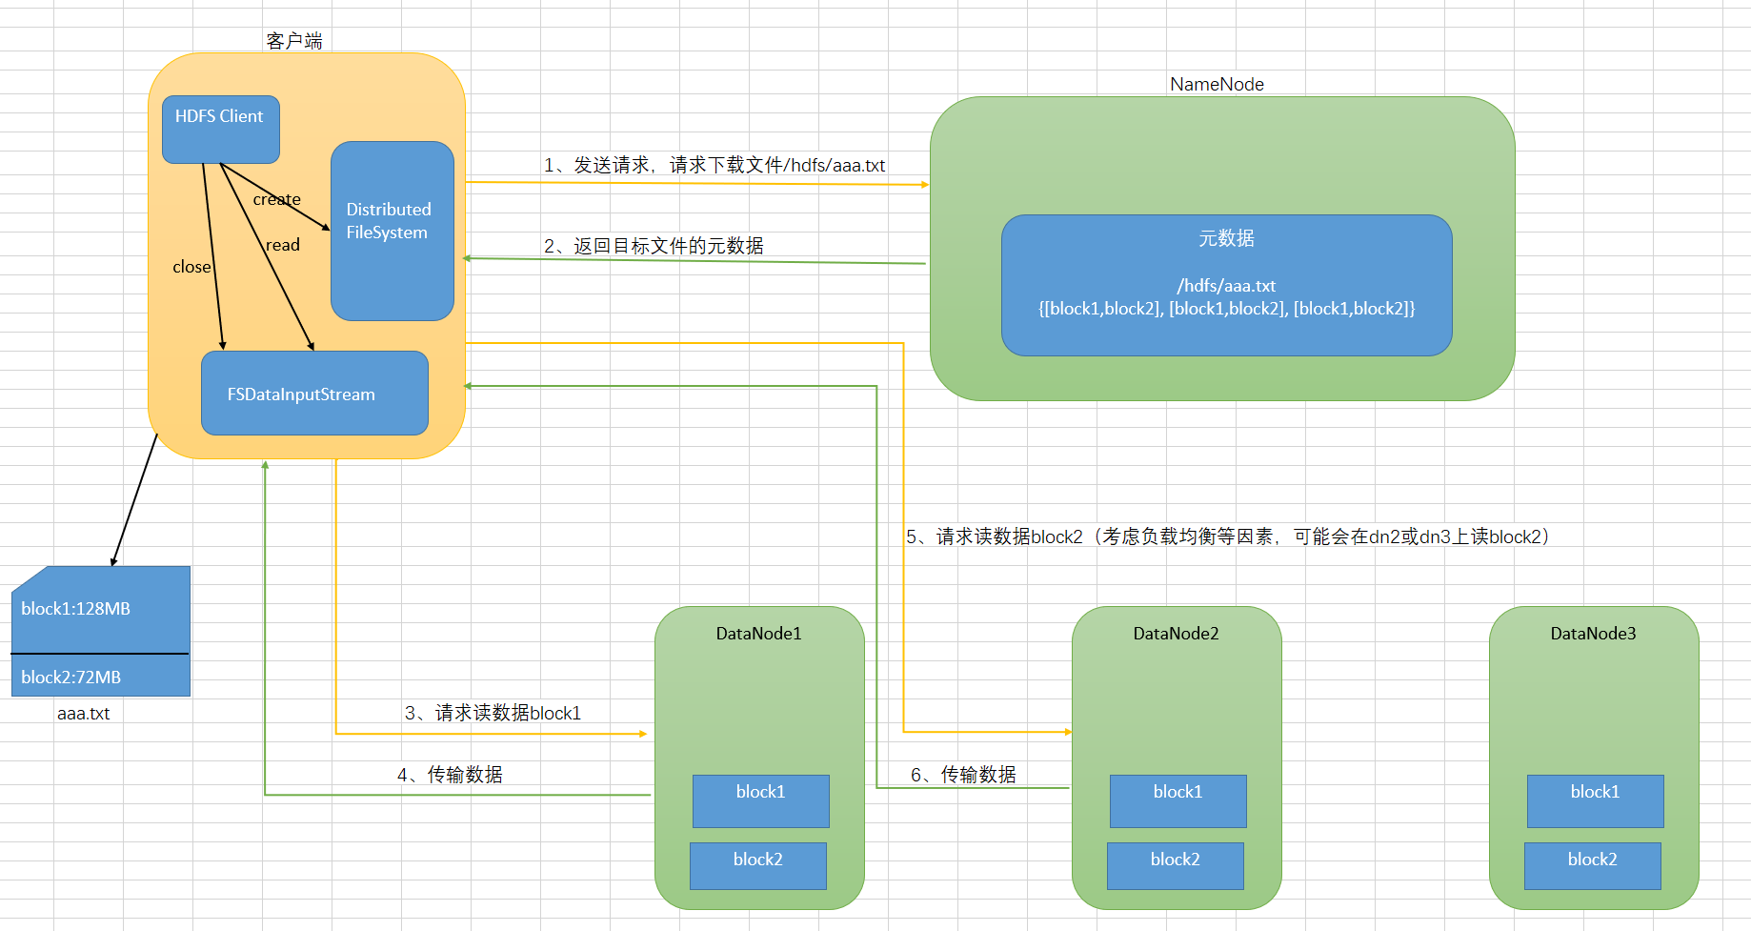Select block1 box inside DataNode3
The height and width of the screenshot is (931, 1751).
1596,801
